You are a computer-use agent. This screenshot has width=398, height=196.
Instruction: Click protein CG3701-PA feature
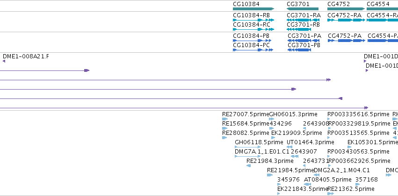pyautogui.click(x=303, y=41)
